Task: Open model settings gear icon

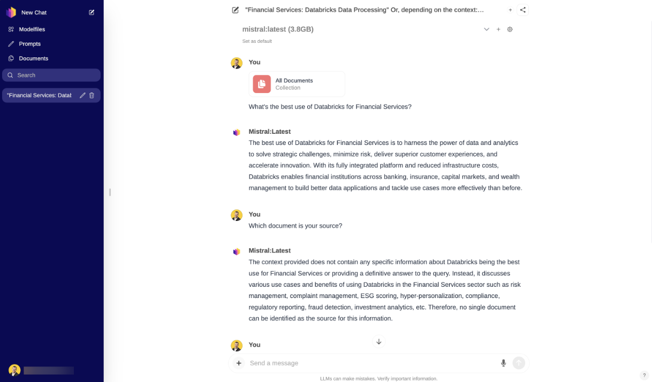Action: [x=510, y=29]
